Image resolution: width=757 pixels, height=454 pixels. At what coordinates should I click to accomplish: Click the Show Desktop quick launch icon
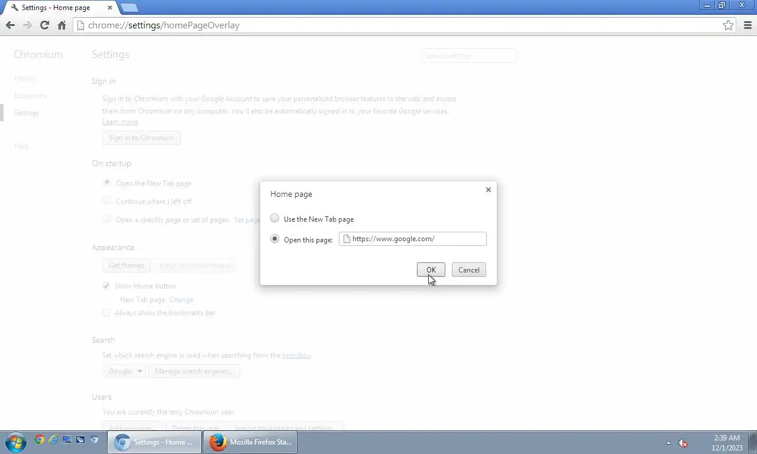[67, 439]
